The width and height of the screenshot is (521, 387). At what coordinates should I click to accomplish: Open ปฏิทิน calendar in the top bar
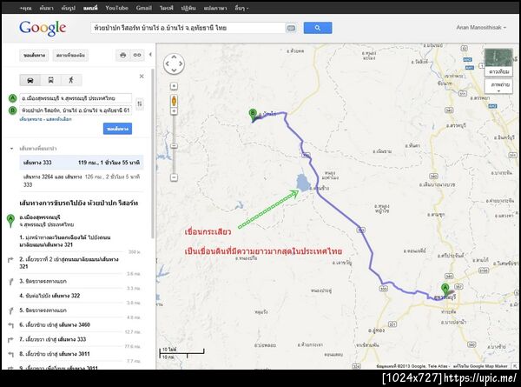[x=188, y=8]
